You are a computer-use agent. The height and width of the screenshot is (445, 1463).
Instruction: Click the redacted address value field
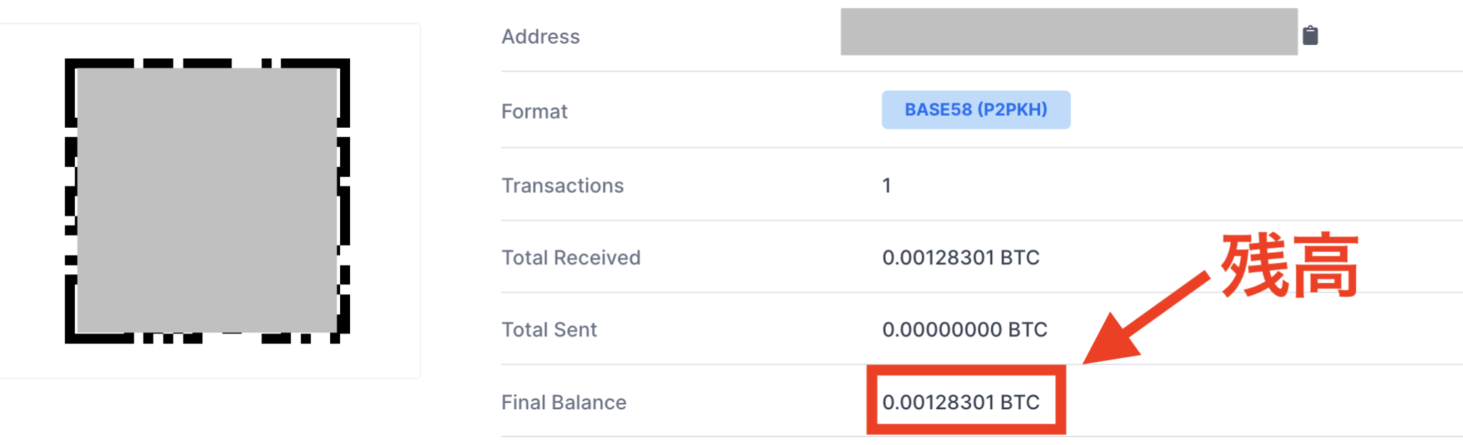[x=1068, y=32]
